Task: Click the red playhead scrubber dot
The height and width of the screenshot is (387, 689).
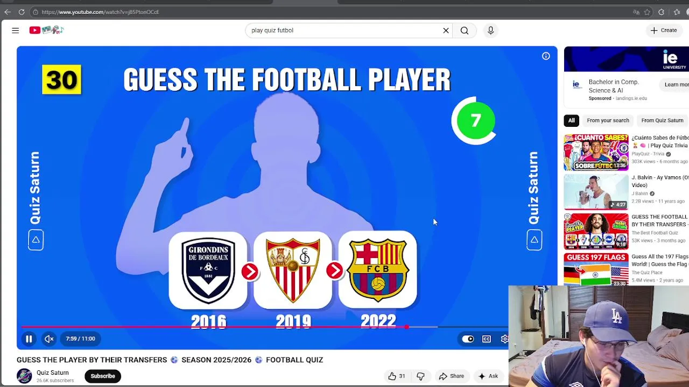Action: click(407, 327)
